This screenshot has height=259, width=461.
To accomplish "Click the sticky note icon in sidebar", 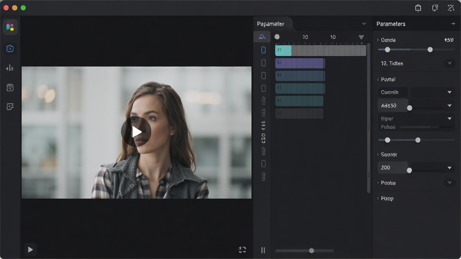I will tap(10, 107).
